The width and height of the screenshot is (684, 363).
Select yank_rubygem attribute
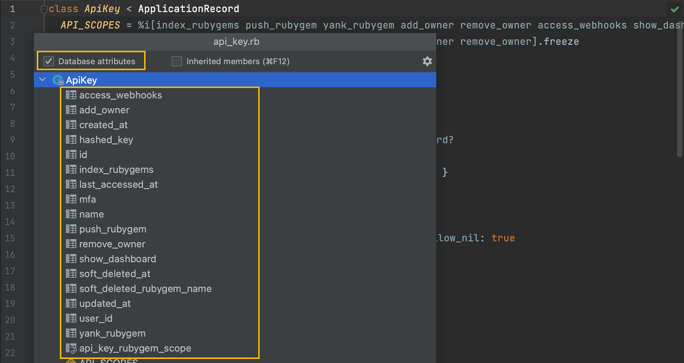point(112,333)
